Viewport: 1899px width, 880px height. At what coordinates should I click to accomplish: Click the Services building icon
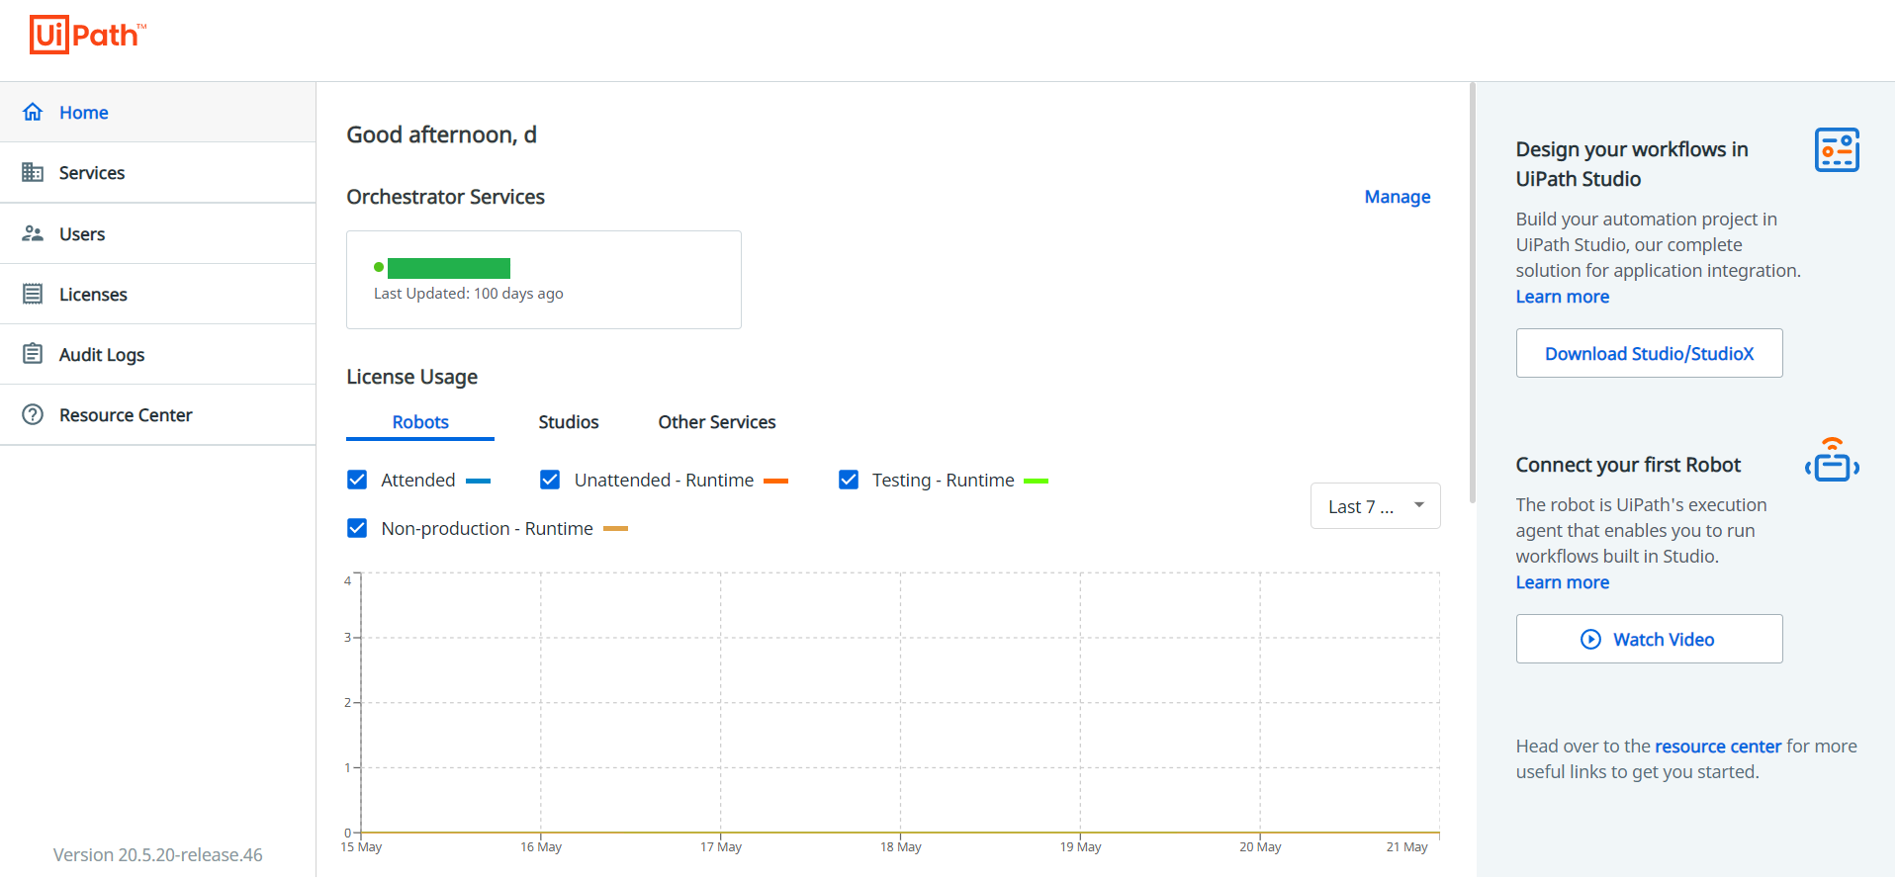33,172
